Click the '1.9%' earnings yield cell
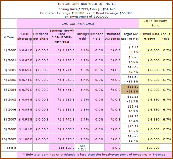 coord(82,129)
